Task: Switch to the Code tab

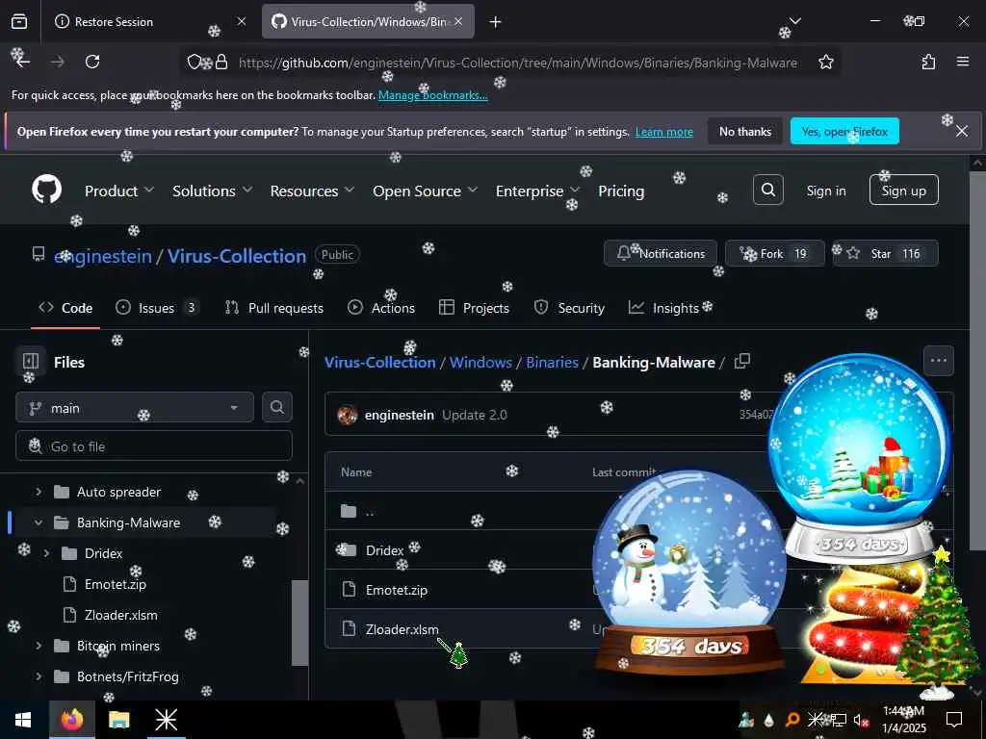Action: click(65, 308)
